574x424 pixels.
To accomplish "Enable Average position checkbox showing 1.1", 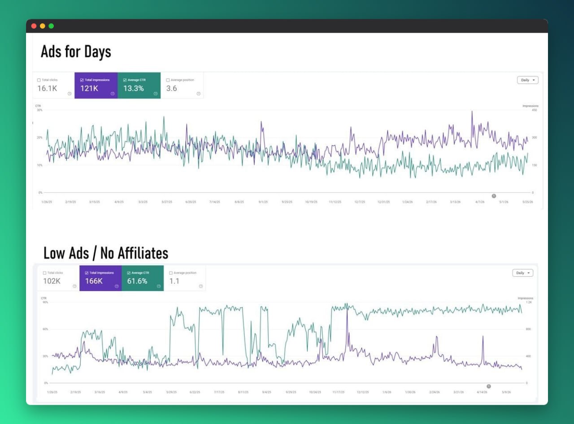I will [171, 273].
